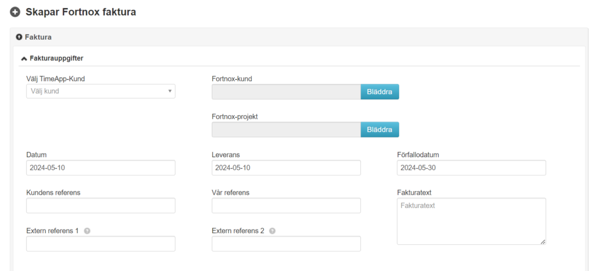This screenshot has height=271, width=599.
Task: Click the Fortnox-projekt text field
Action: click(x=286, y=130)
